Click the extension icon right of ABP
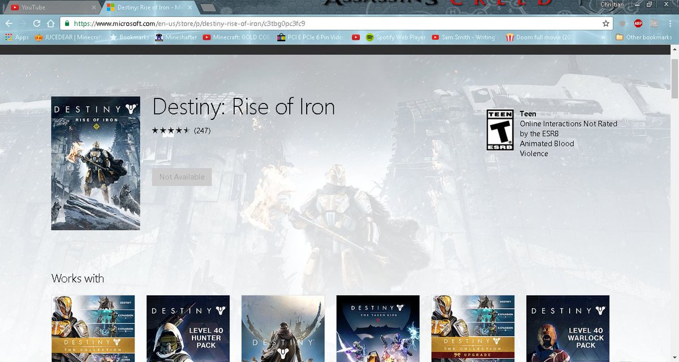This screenshot has height=362, width=679. pyautogui.click(x=654, y=23)
